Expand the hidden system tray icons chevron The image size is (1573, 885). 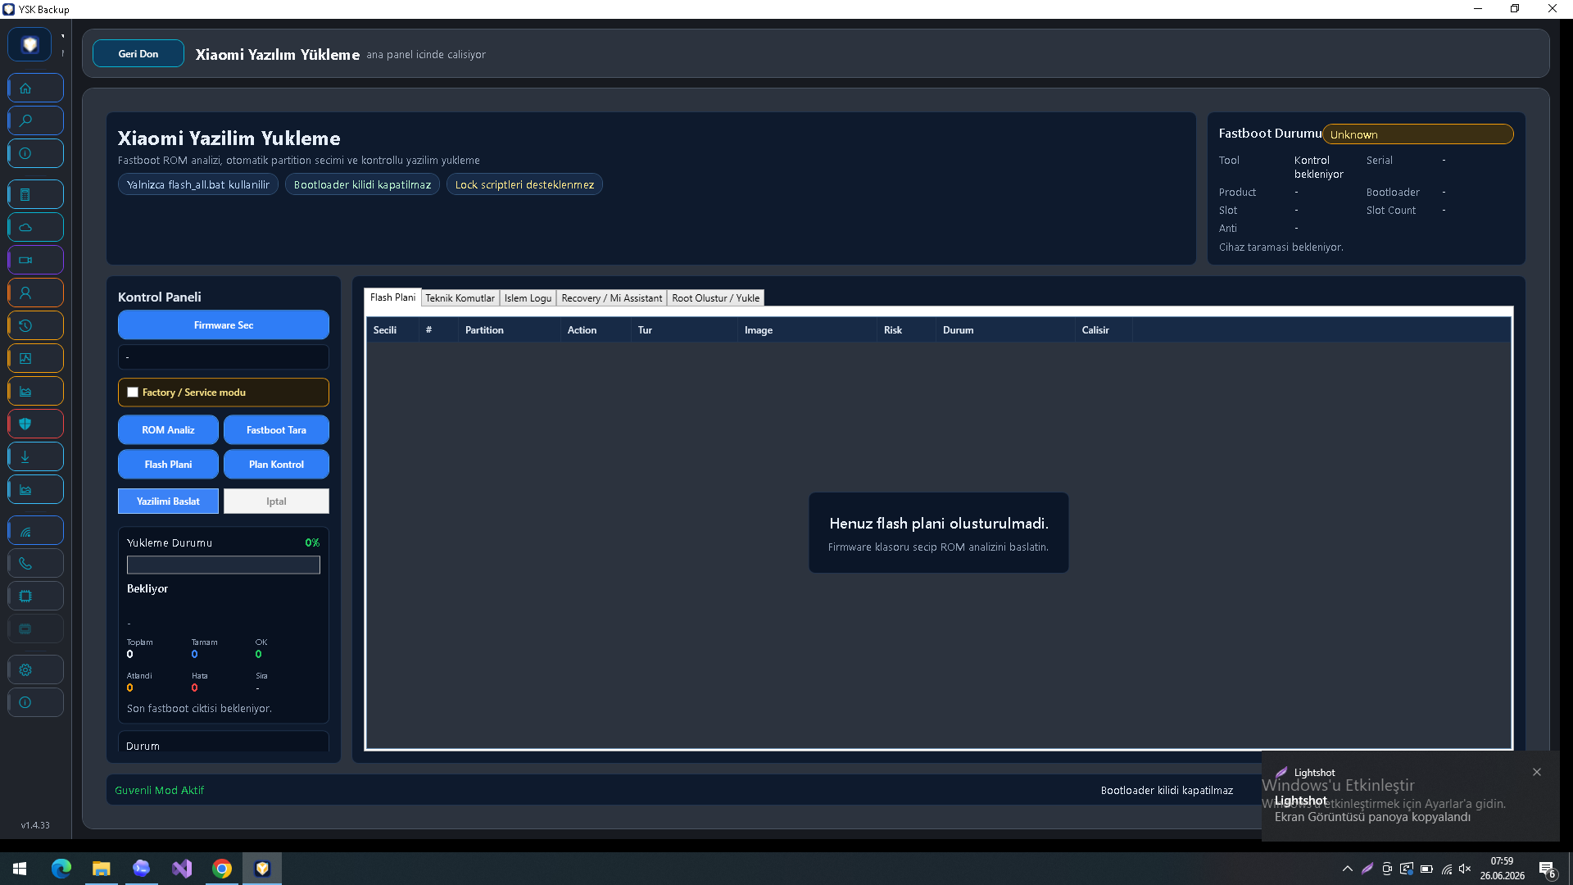point(1348,869)
